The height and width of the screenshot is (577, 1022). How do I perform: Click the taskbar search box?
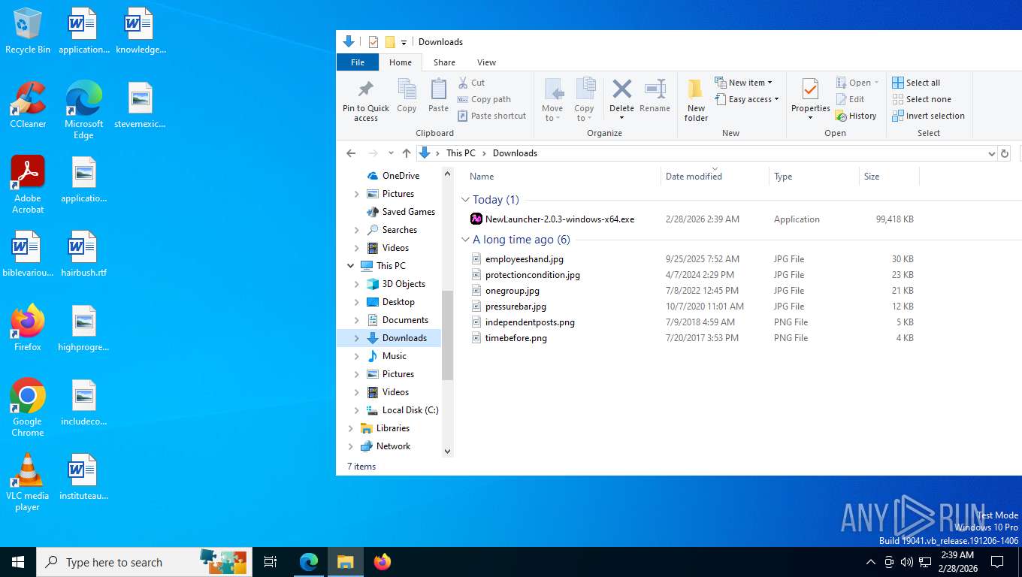click(144, 562)
